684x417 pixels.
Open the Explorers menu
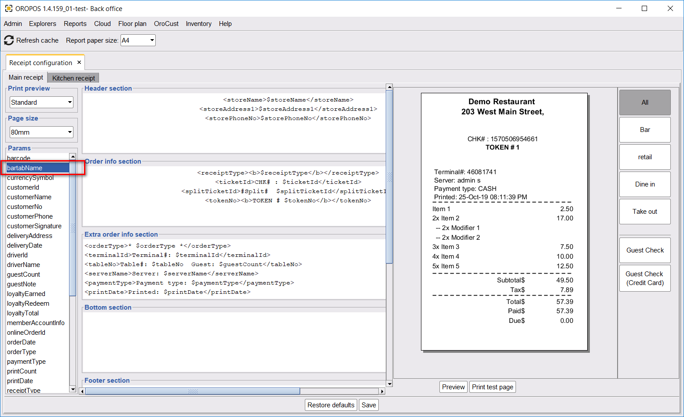pos(43,24)
